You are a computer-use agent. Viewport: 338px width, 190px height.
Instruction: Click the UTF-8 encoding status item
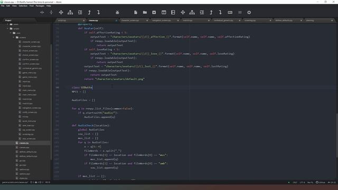302,182
